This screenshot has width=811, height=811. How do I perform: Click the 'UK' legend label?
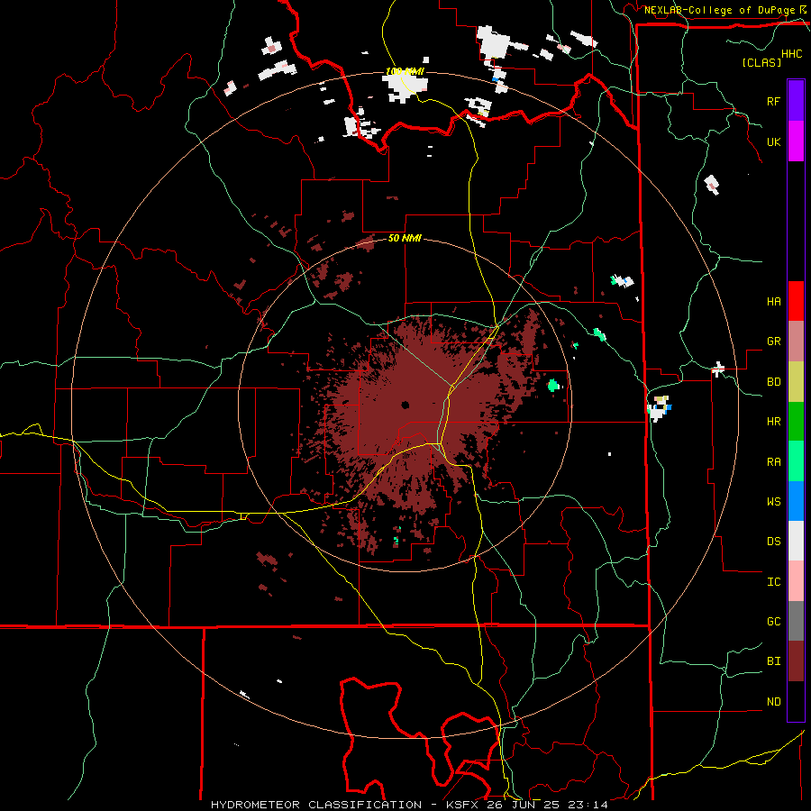(x=773, y=141)
